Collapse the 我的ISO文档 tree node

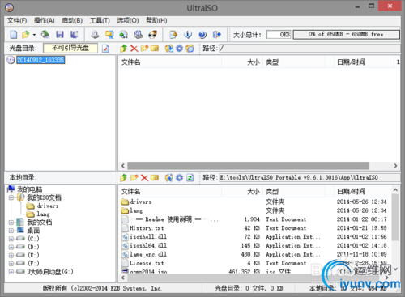click(11, 197)
